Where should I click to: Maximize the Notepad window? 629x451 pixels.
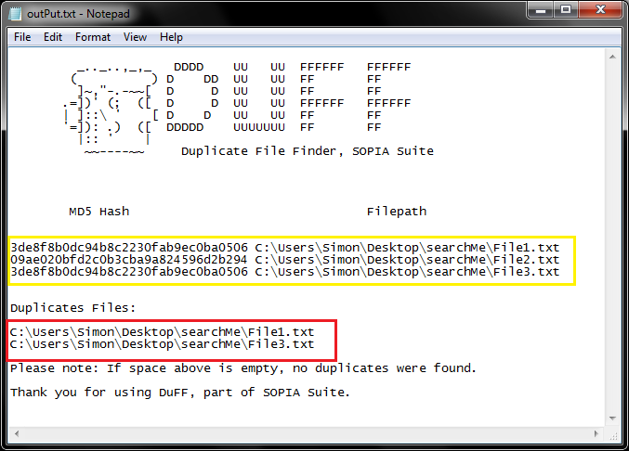pos(566,9)
